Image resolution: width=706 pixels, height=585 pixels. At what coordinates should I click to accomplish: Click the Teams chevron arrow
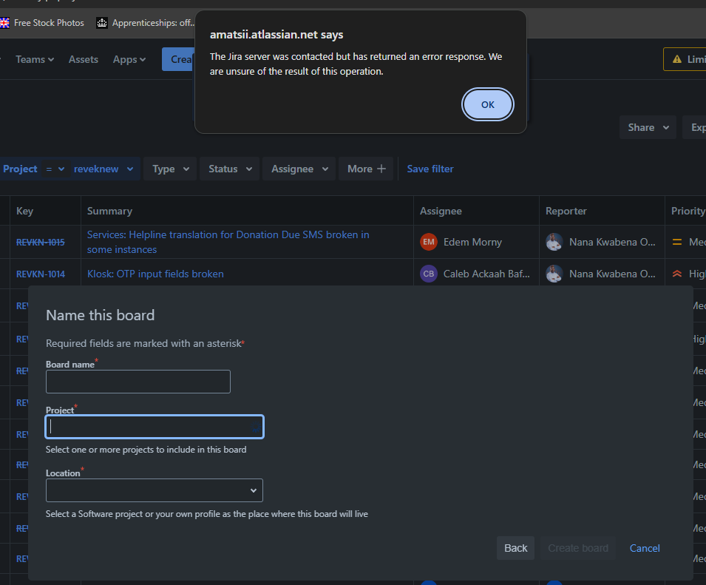pyautogui.click(x=51, y=59)
